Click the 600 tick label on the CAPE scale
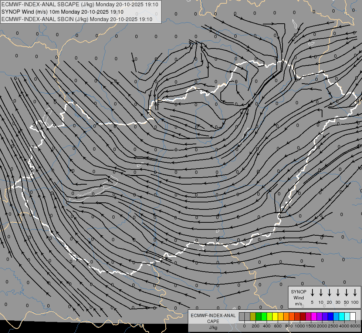The width and height of the screenshot is (362, 333). click(x=278, y=326)
